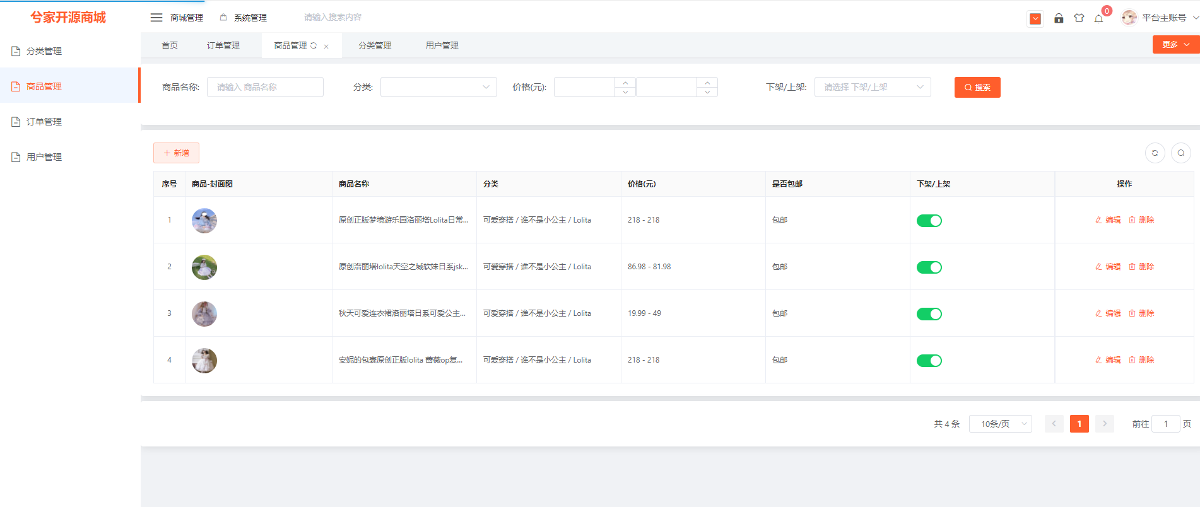The height and width of the screenshot is (507, 1200).
Task: Open cover thumbnail of row 3
Action: [204, 314]
